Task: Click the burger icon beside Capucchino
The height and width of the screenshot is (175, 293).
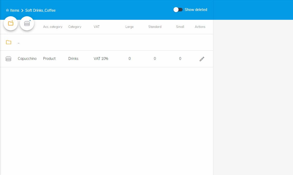Action: (8, 59)
